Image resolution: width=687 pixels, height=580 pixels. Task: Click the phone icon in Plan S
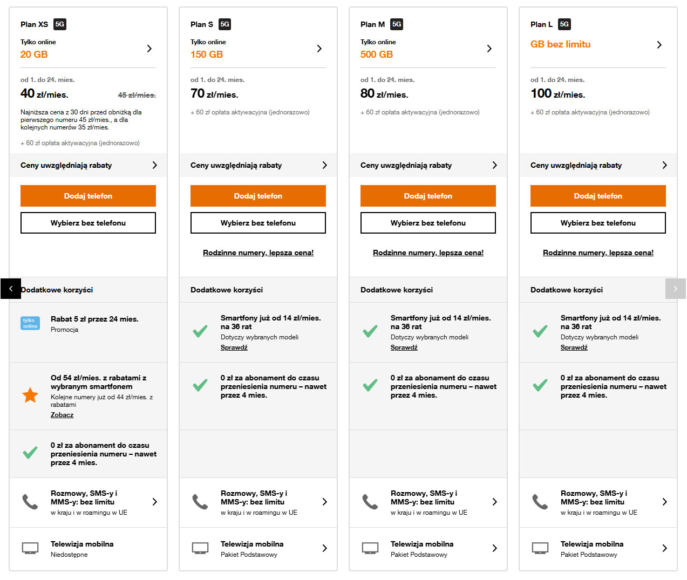click(x=200, y=502)
